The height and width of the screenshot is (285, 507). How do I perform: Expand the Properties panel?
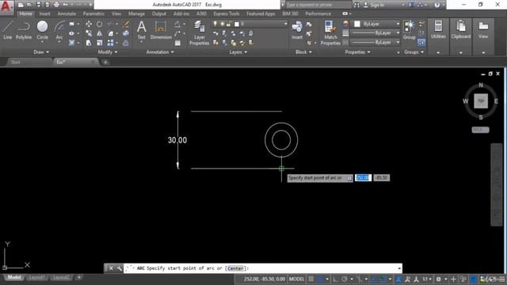tap(357, 52)
